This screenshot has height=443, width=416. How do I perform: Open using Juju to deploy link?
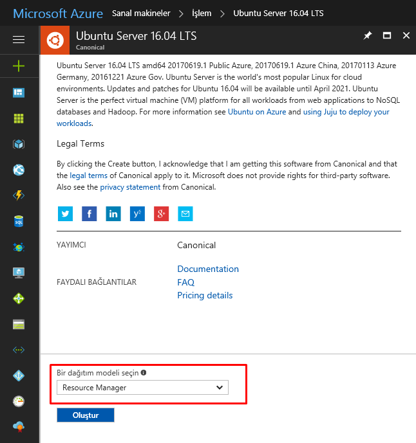click(x=346, y=112)
